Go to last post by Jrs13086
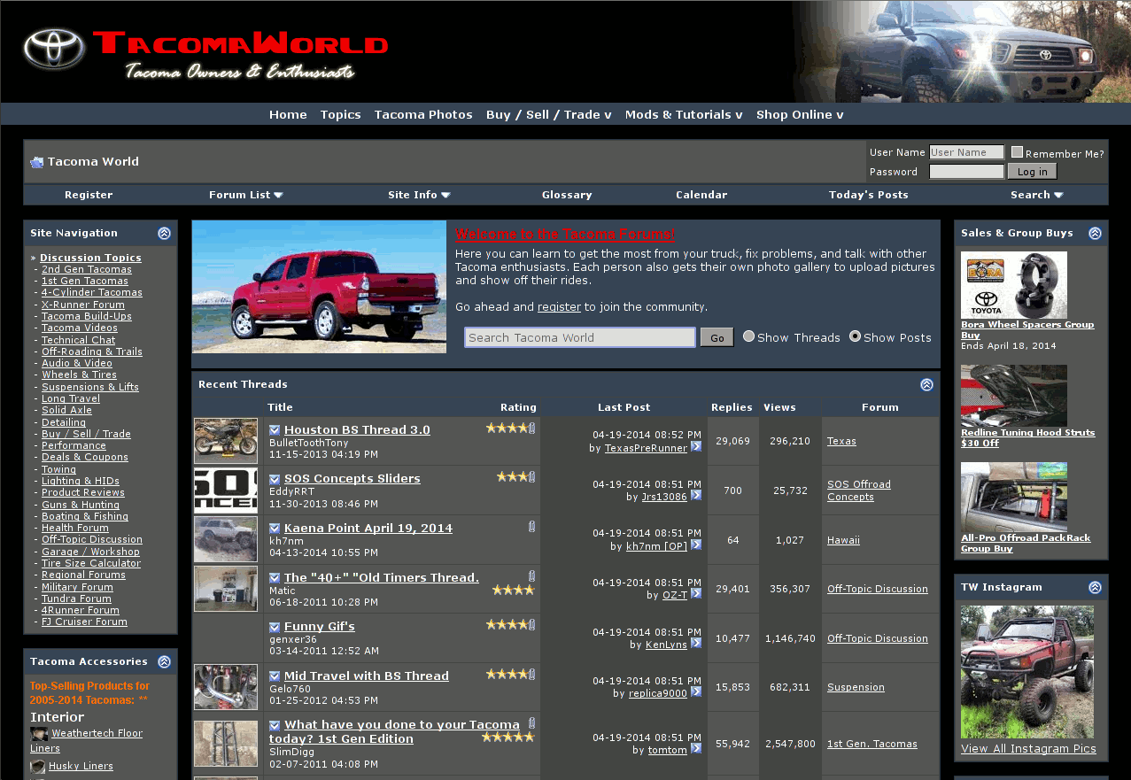 (696, 496)
